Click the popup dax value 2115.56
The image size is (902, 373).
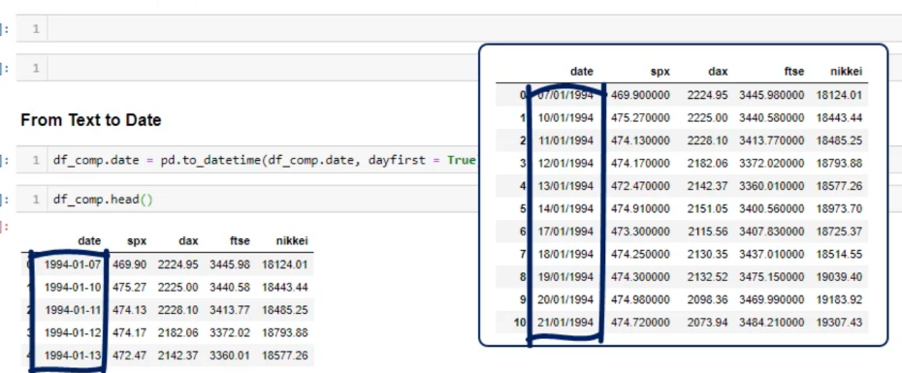[708, 232]
